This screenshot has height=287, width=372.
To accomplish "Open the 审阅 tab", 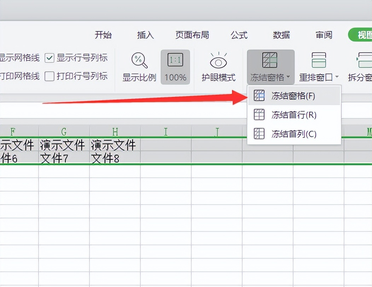I will [x=324, y=35].
